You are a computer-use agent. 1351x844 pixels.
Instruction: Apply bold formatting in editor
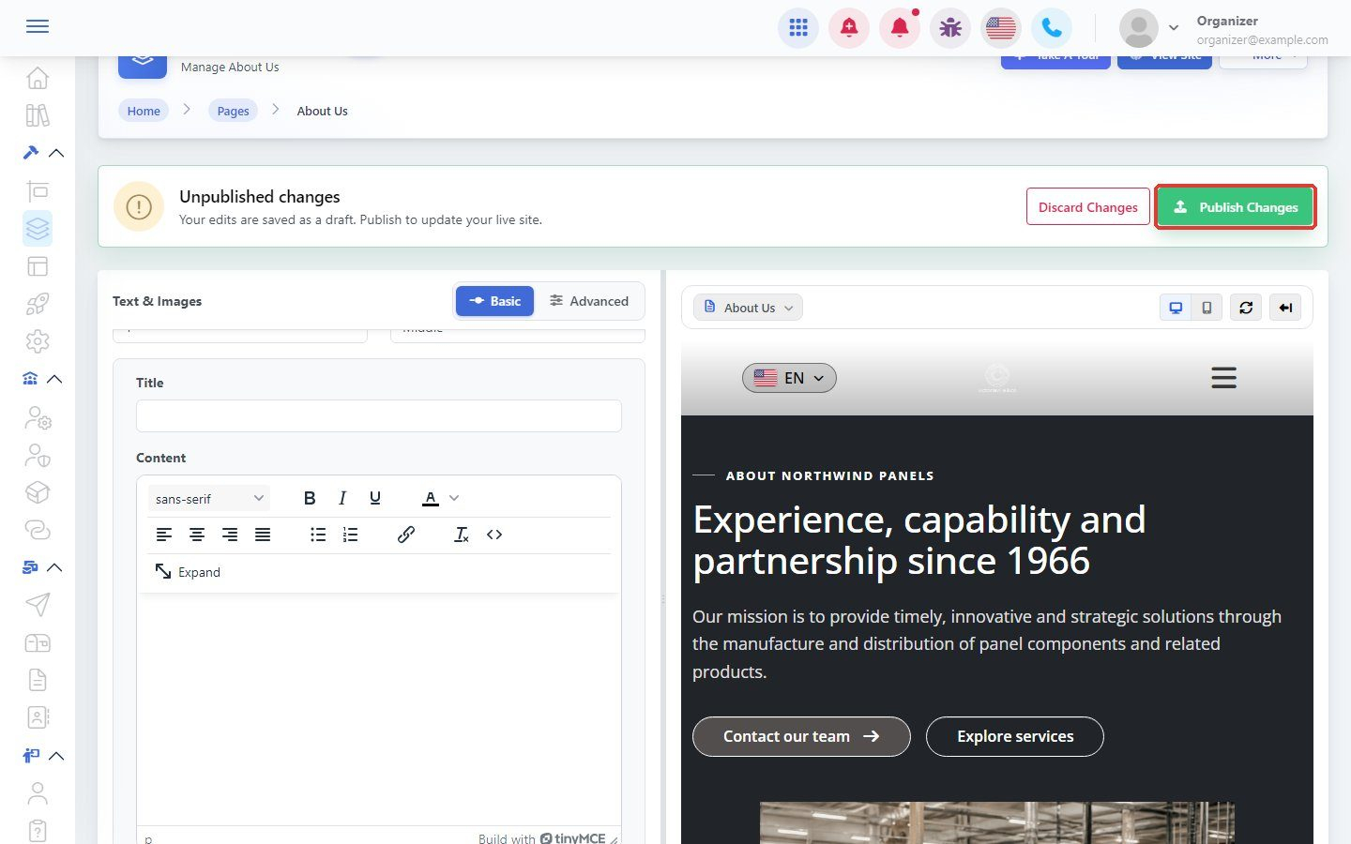tap(310, 498)
